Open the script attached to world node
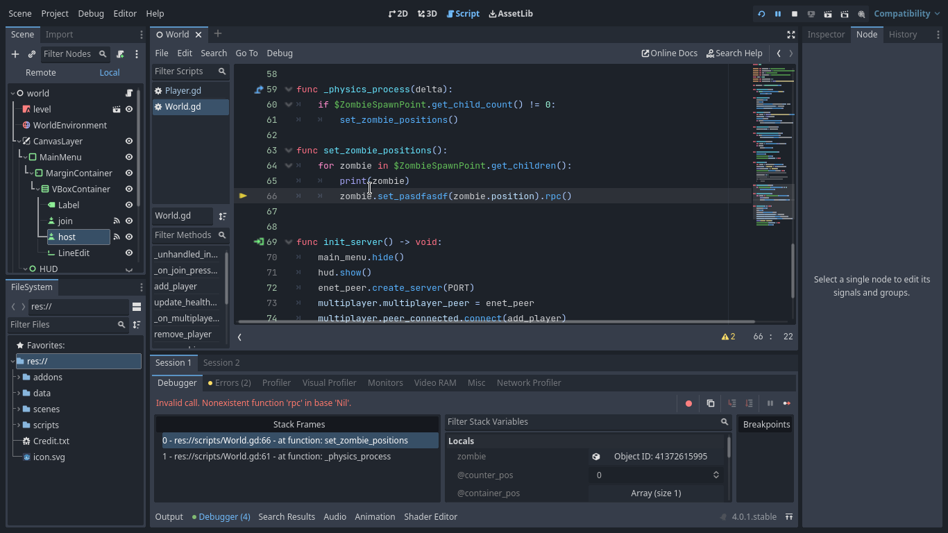Screen dimensions: 948x533 tap(128, 92)
